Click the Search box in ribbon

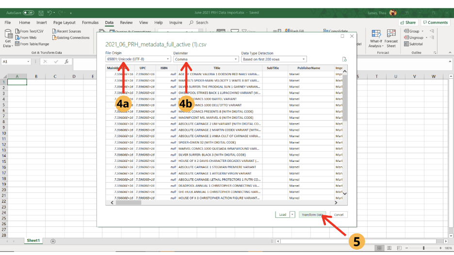tap(199, 23)
